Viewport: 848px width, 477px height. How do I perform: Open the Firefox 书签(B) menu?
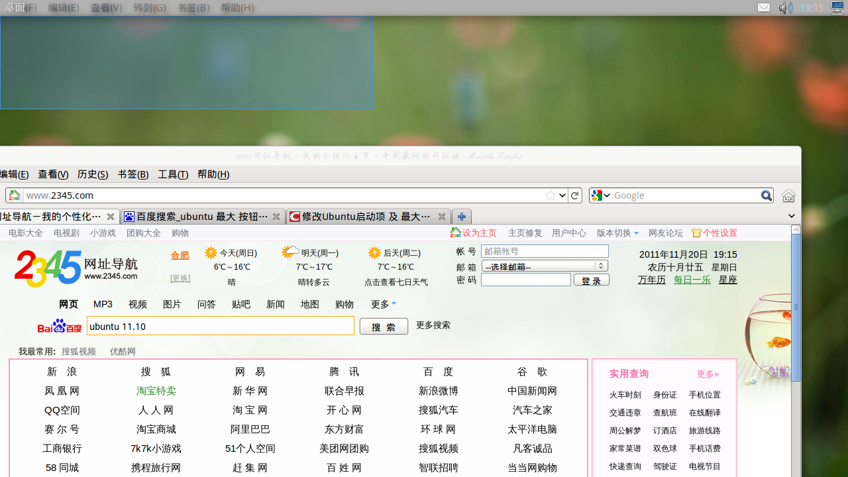click(133, 174)
